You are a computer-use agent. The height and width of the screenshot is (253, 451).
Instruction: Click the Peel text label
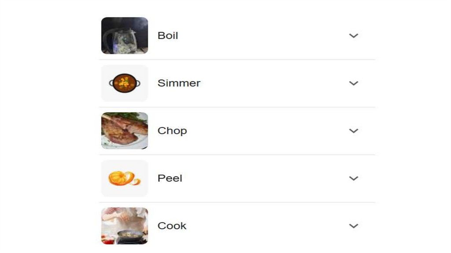pos(170,179)
